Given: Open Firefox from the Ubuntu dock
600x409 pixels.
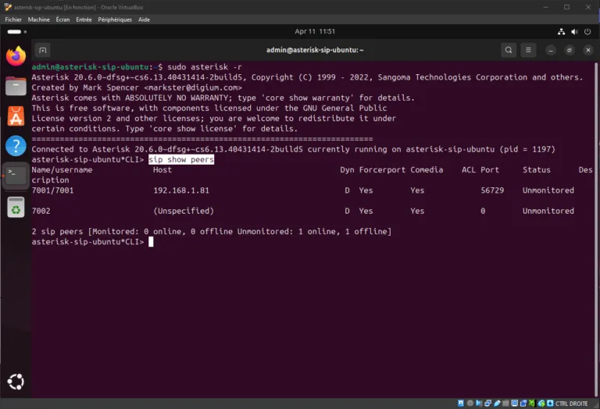Looking at the screenshot, I should coord(16,56).
